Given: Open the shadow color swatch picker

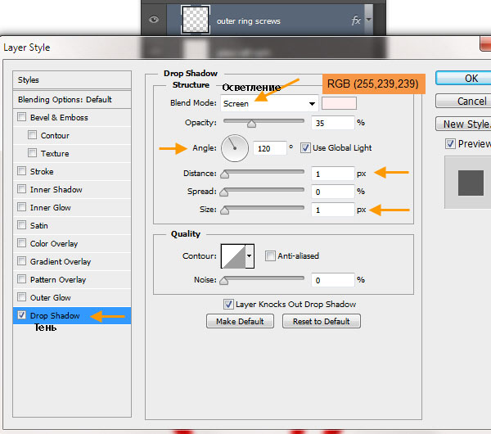Looking at the screenshot, I should 339,103.
